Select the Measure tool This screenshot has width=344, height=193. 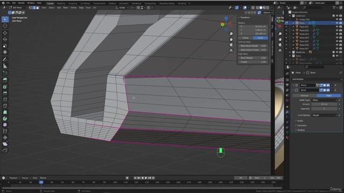coord(5,66)
